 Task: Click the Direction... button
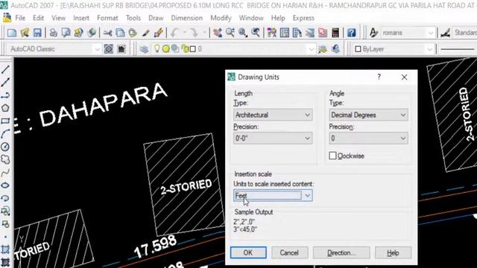pyautogui.click(x=341, y=252)
